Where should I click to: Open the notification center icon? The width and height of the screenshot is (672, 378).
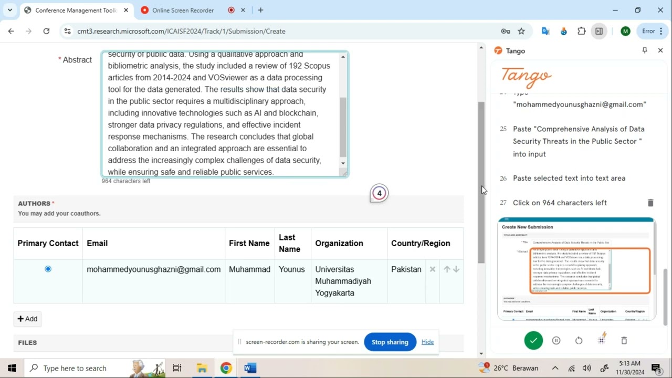[x=656, y=368]
